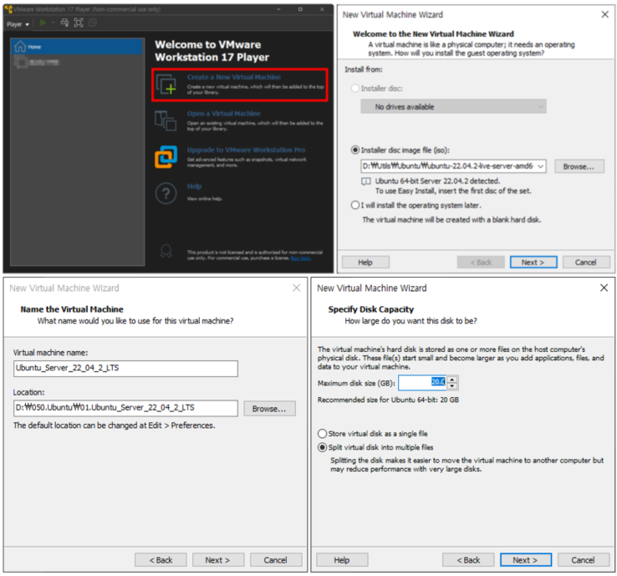The height and width of the screenshot is (576, 617).
Task: Click the Upgrade to Workstation Pro icon
Action: tap(166, 156)
